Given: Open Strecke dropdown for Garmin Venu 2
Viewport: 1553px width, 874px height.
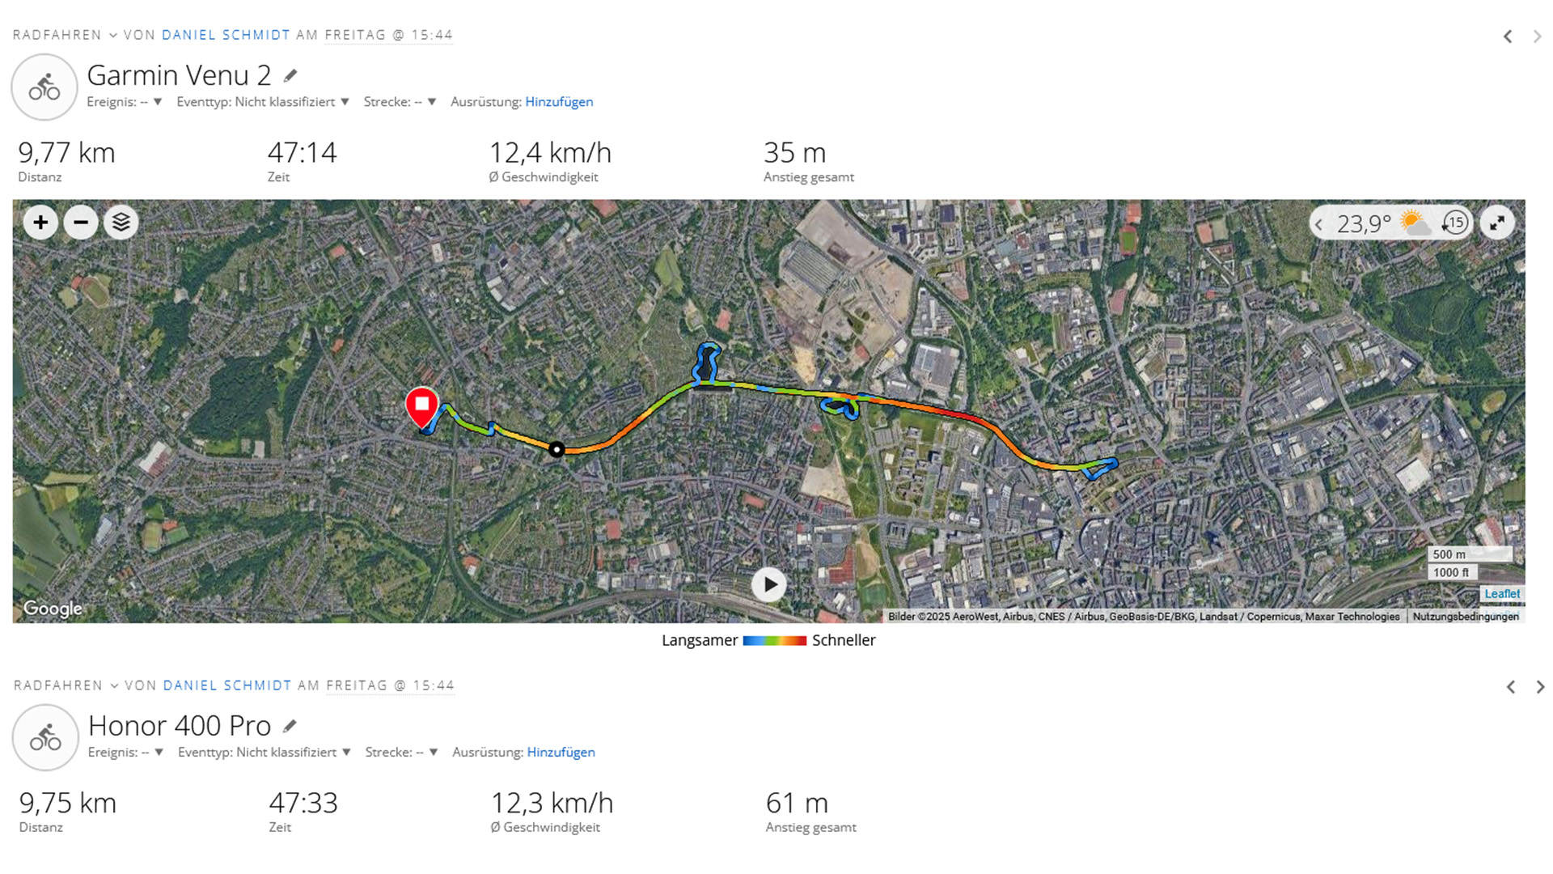Looking at the screenshot, I should pos(400,102).
